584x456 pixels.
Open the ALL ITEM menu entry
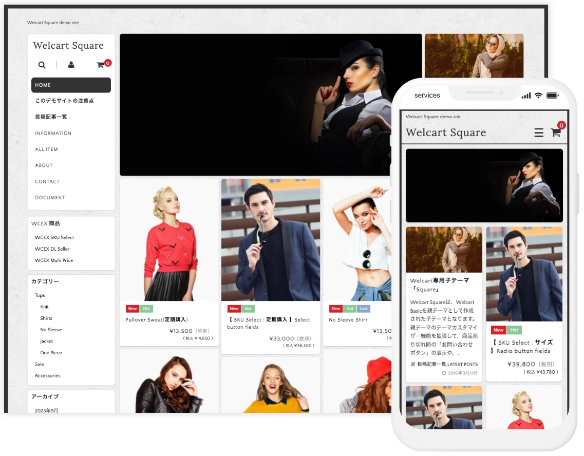(45, 149)
